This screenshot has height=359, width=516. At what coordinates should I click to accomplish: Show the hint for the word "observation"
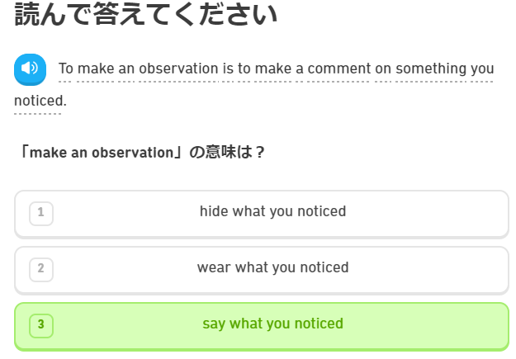pos(178,68)
